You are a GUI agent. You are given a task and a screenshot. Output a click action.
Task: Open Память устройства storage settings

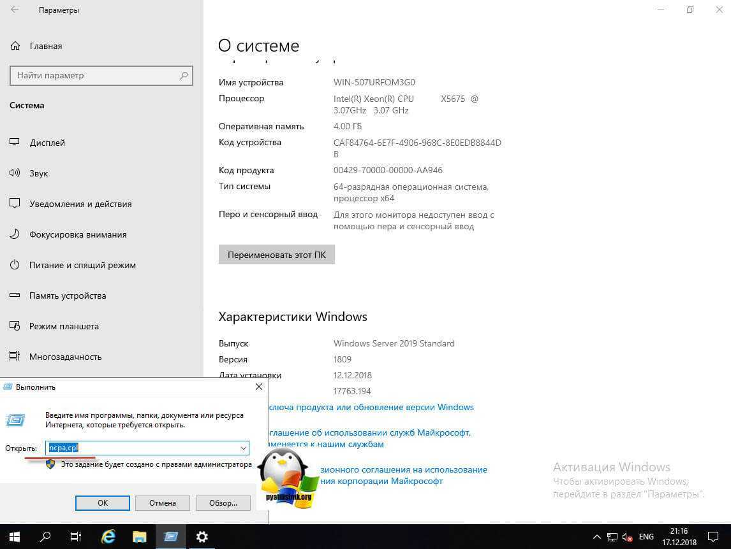[x=68, y=296]
